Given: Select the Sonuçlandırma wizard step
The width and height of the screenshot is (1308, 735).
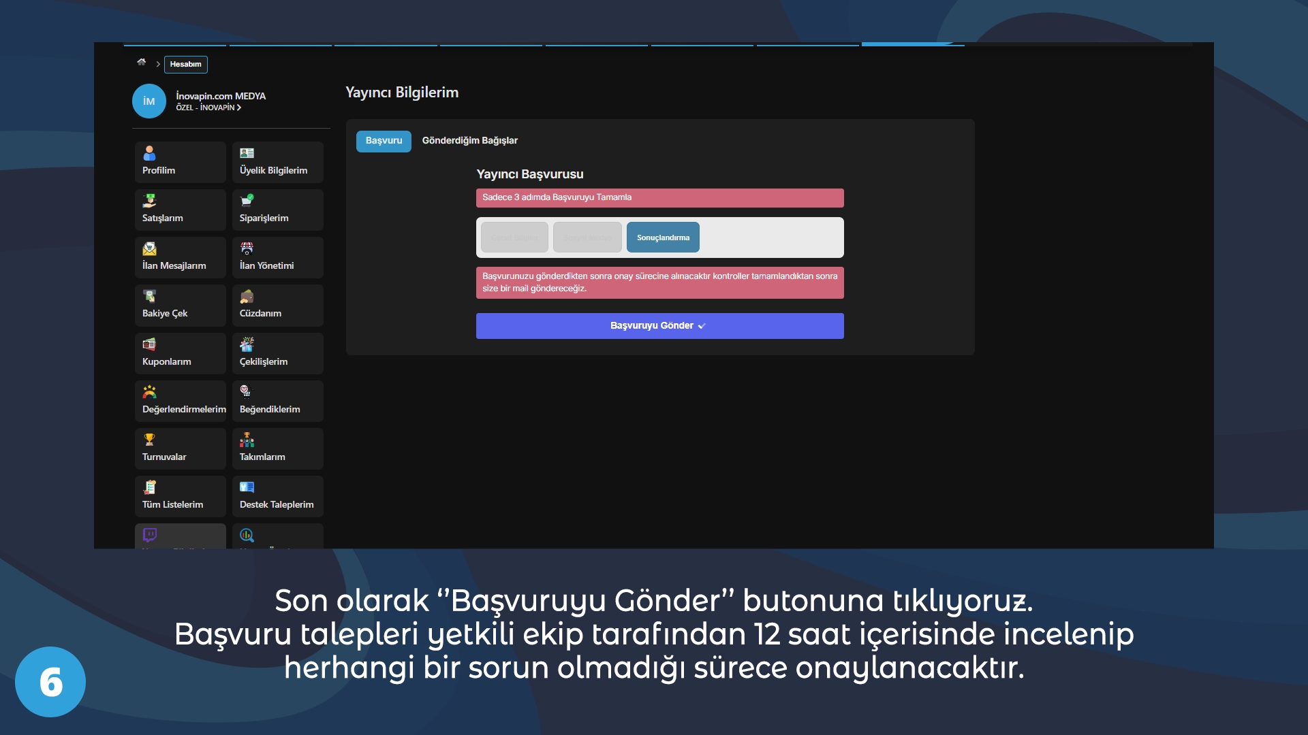Looking at the screenshot, I should [x=662, y=237].
